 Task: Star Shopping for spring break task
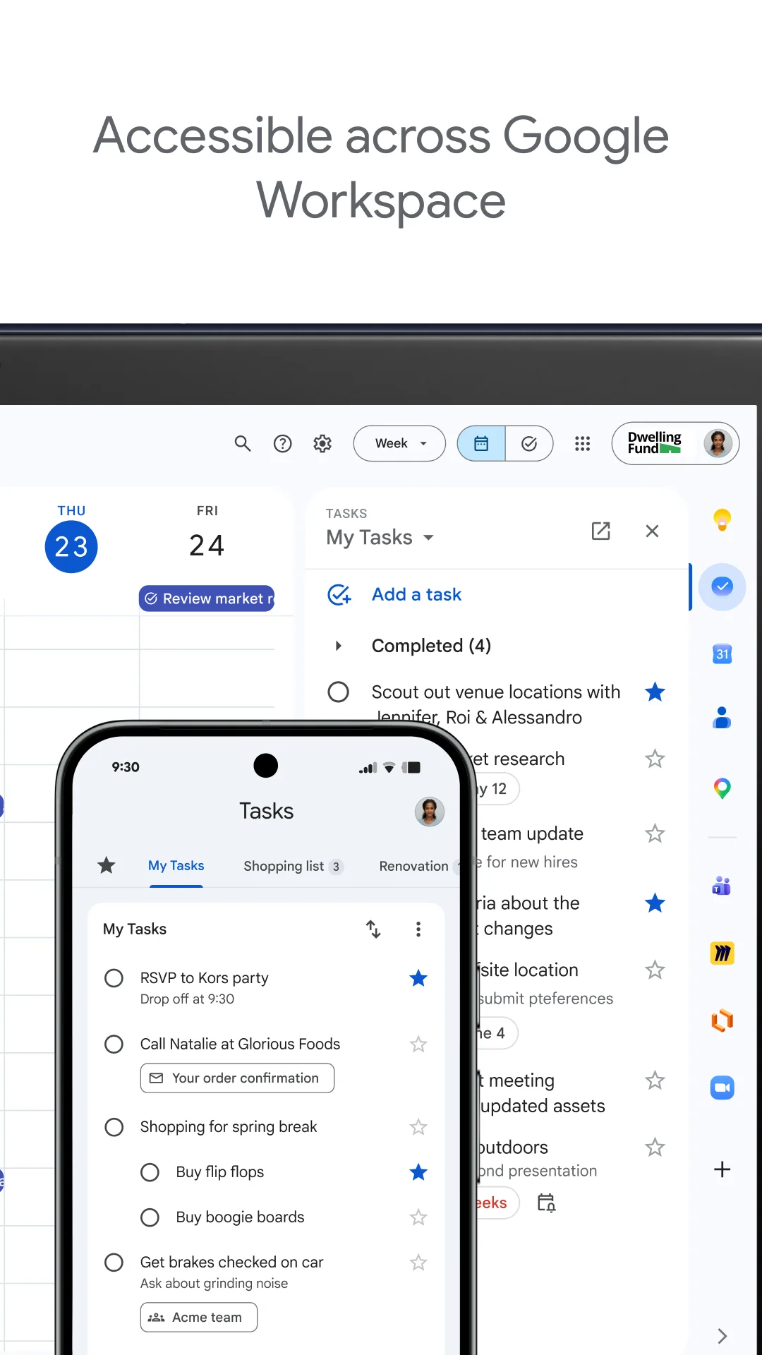(418, 1127)
